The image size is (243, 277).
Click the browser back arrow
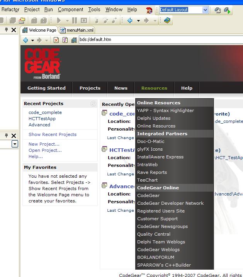[25, 40]
